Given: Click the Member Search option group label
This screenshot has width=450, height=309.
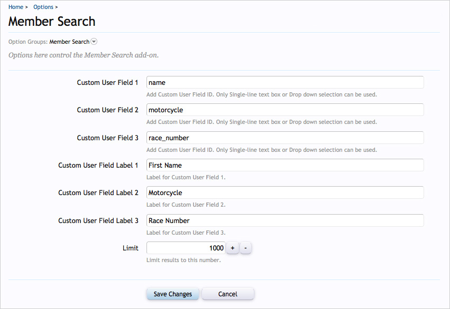Looking at the screenshot, I should (69, 42).
